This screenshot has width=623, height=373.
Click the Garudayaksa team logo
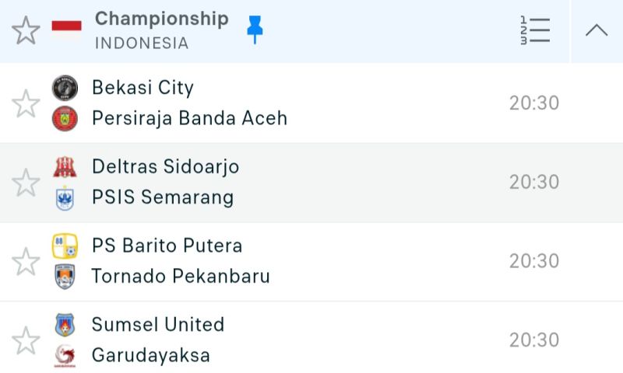click(x=65, y=356)
